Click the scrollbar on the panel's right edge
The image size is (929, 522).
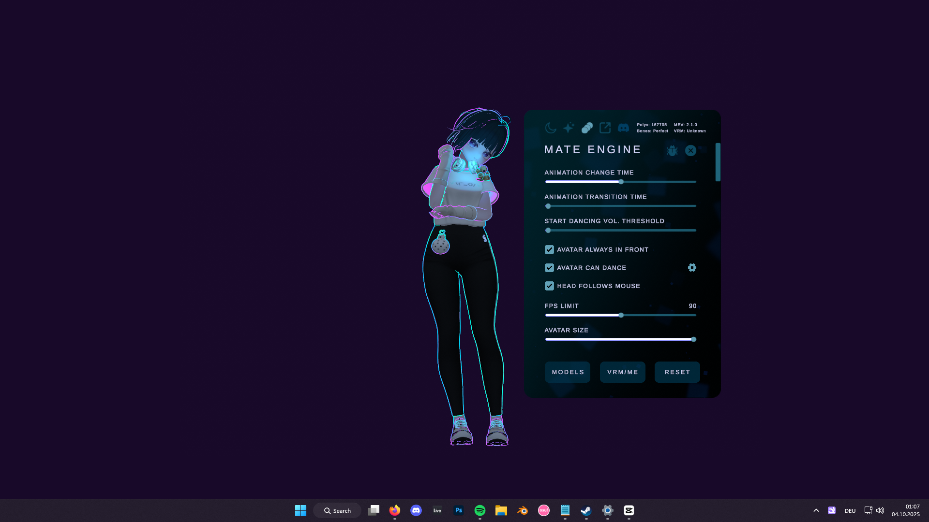[x=718, y=162]
